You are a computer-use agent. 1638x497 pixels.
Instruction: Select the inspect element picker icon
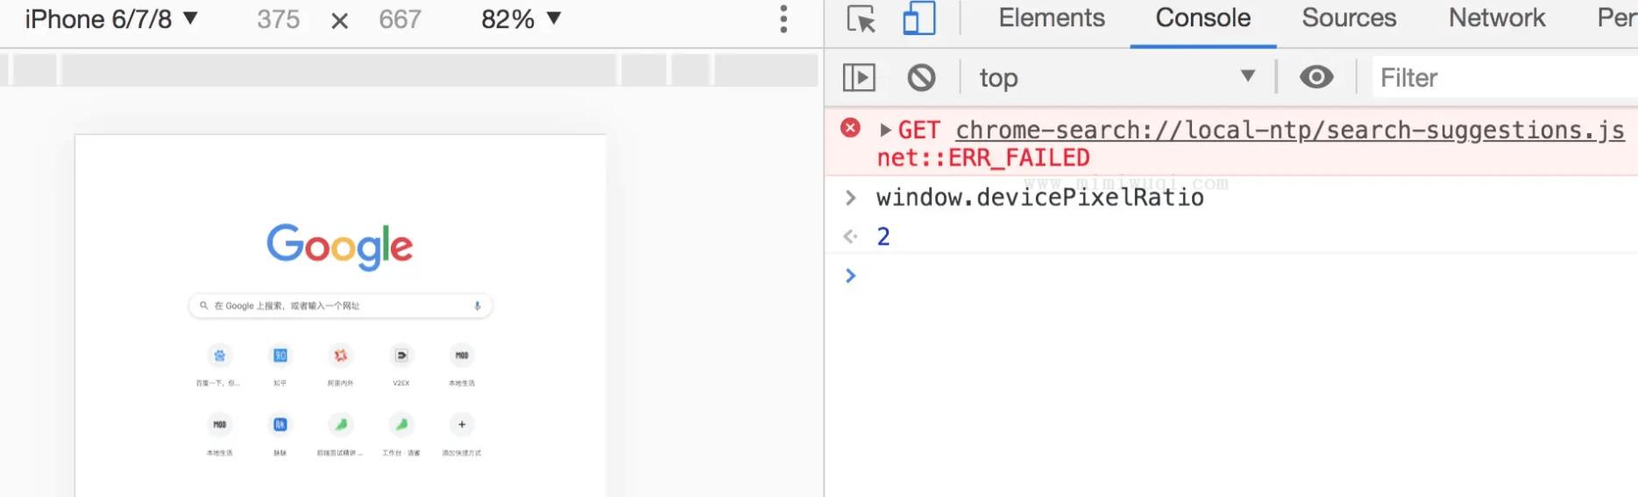862,19
